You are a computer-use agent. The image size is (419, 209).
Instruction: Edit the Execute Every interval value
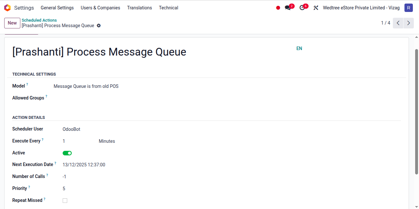(64, 141)
